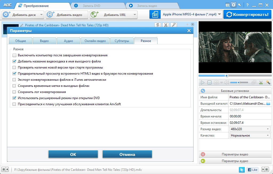Expand the Параметры видео section
273x174 pixels.
tap(235, 154)
